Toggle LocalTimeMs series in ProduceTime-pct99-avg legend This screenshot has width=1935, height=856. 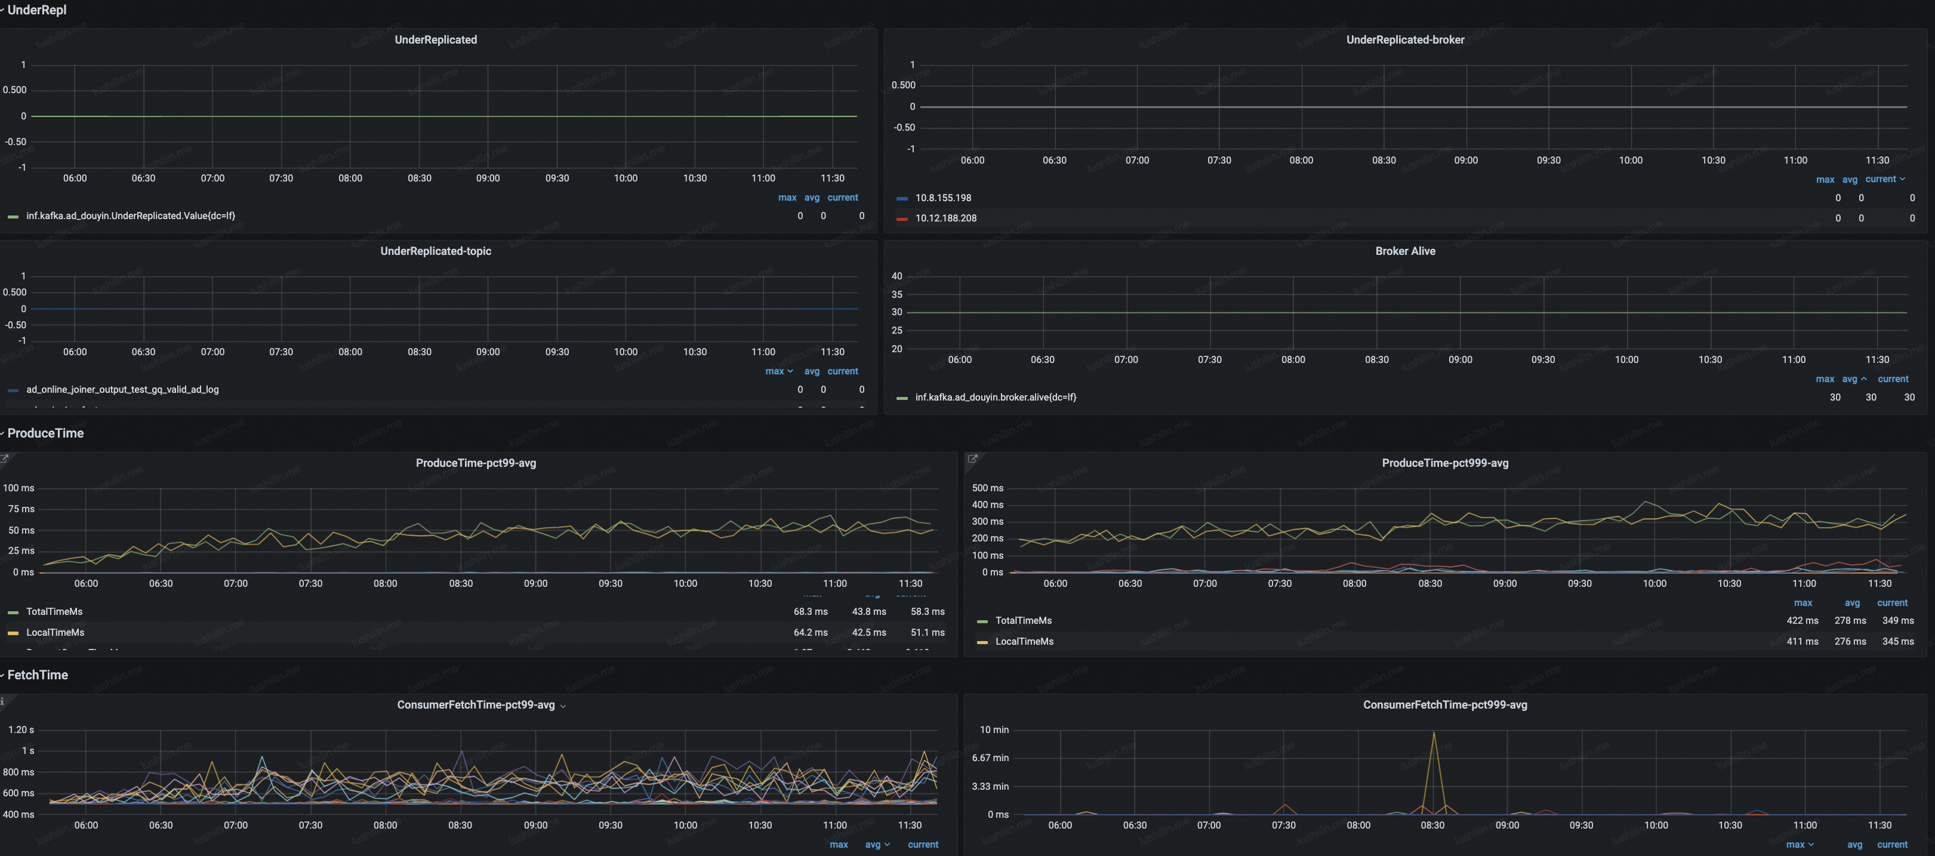tap(55, 633)
